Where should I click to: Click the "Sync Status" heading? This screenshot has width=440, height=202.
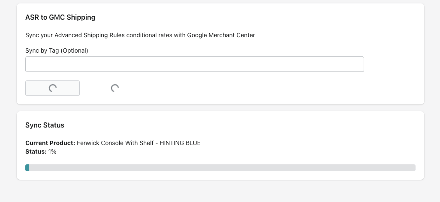pos(45,125)
